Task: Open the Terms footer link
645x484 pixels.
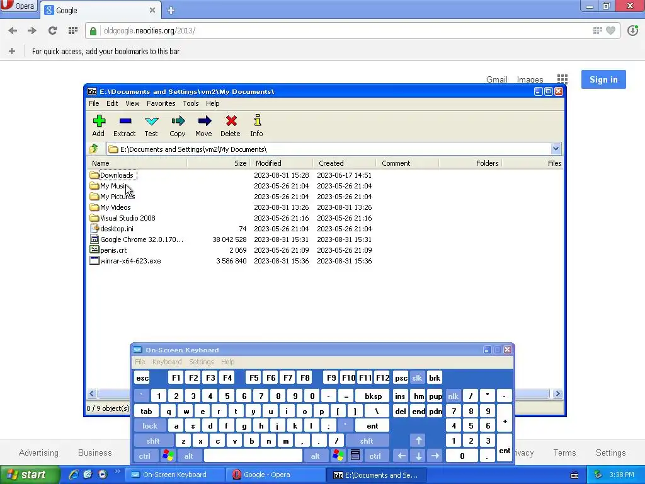Action: click(565, 452)
